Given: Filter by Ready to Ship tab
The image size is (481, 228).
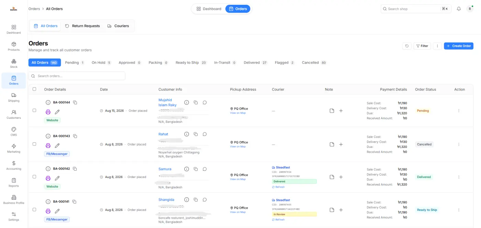Looking at the screenshot, I should [191, 63].
